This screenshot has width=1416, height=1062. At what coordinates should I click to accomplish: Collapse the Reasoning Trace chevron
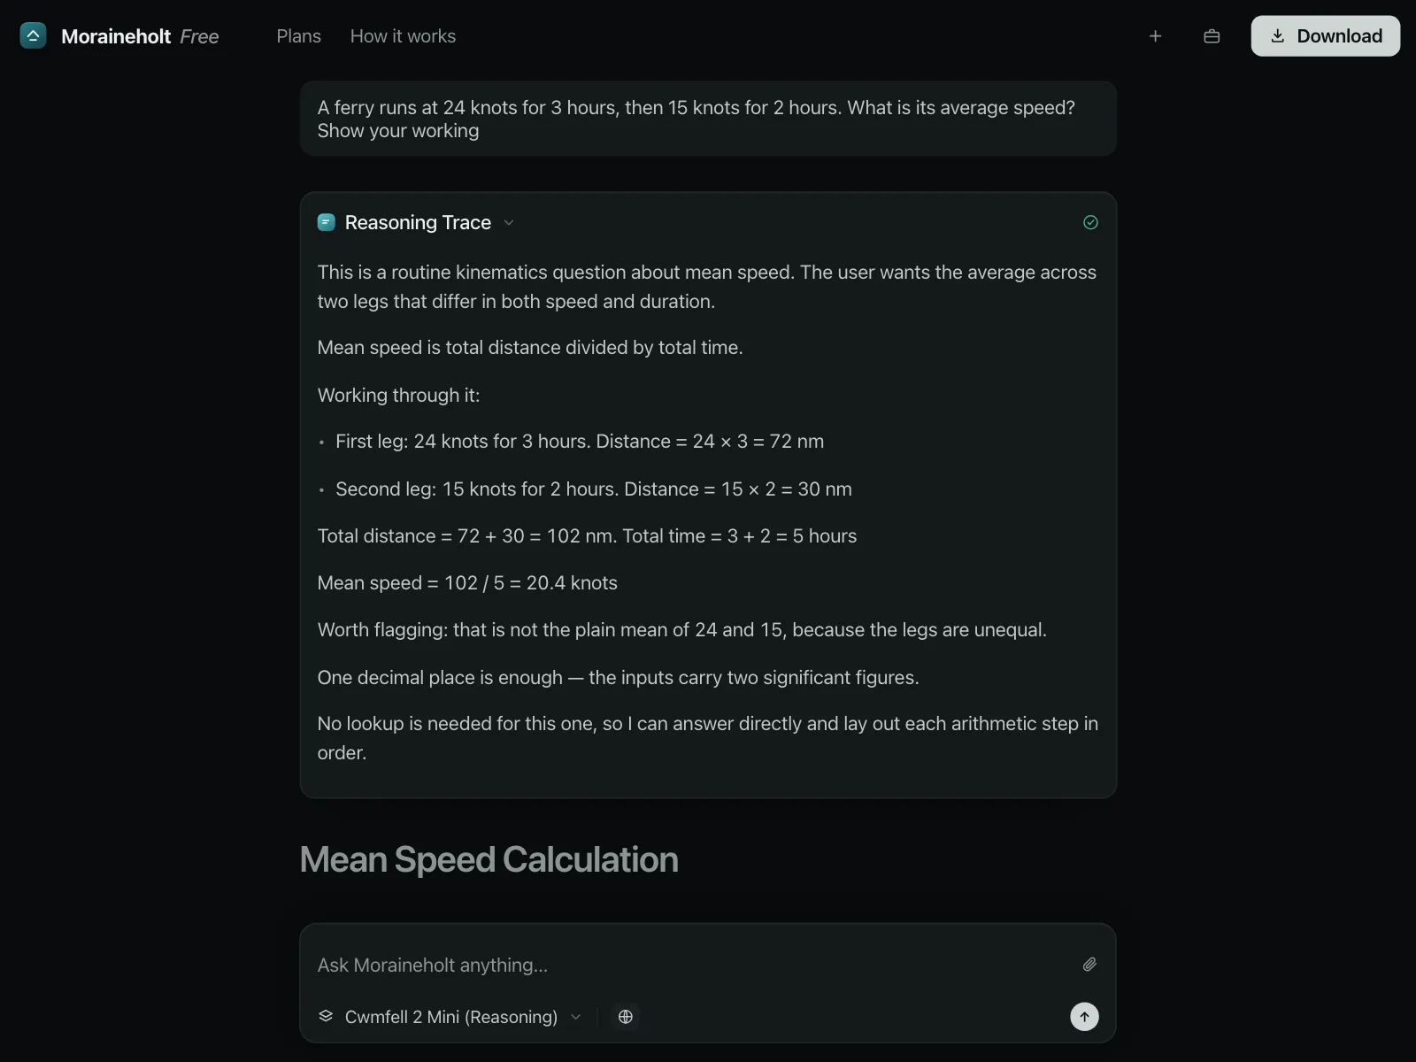tap(508, 223)
